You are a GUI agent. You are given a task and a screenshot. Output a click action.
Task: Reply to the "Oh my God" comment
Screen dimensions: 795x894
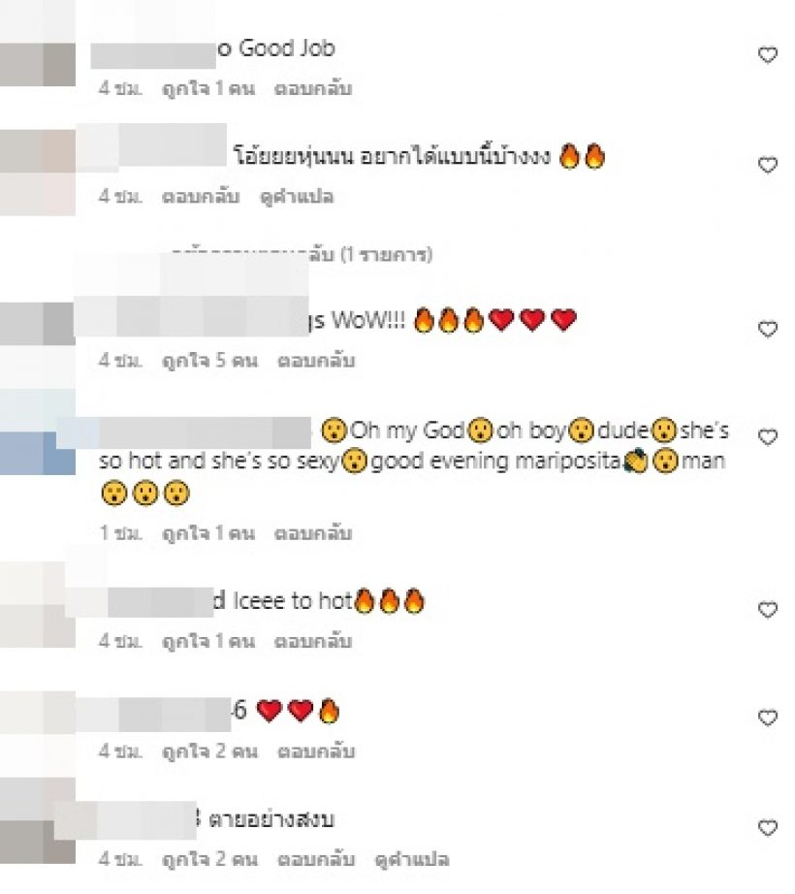click(x=313, y=533)
